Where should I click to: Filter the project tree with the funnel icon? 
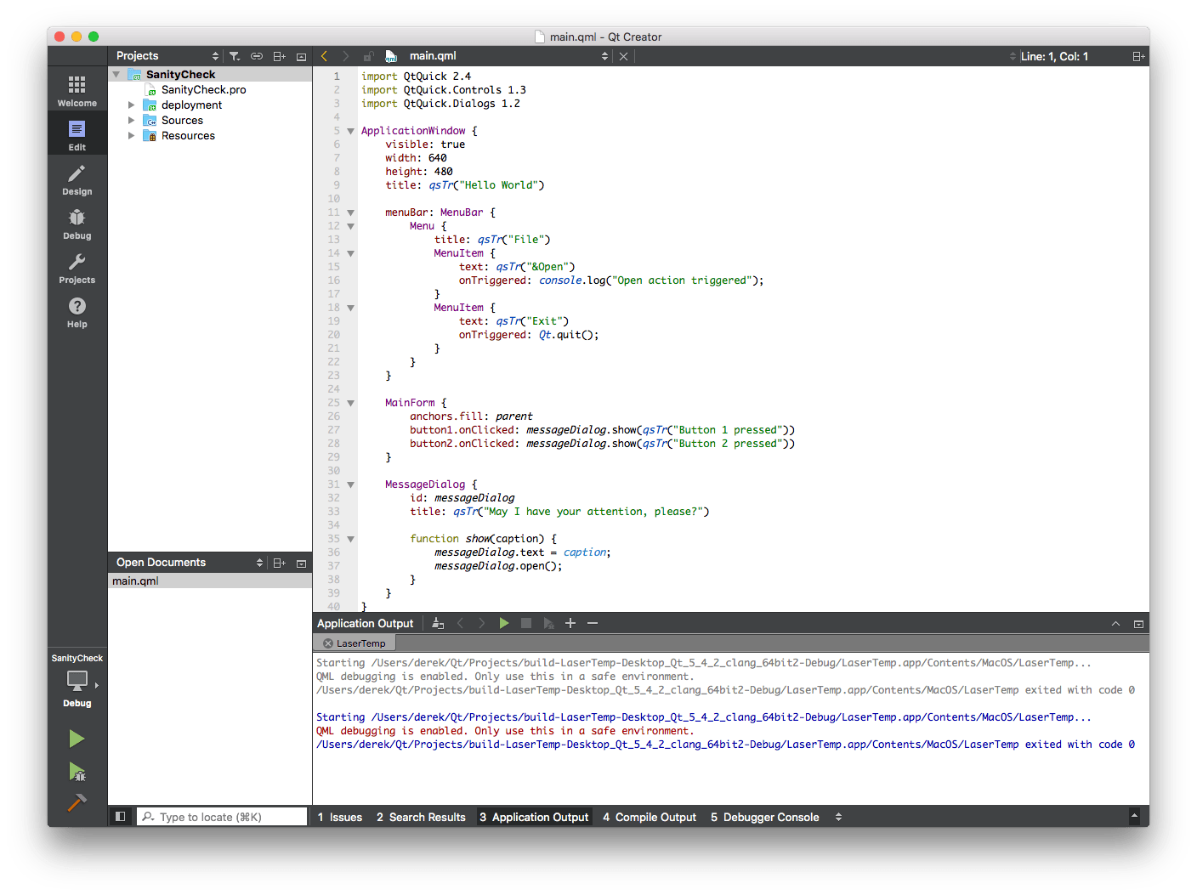(235, 55)
